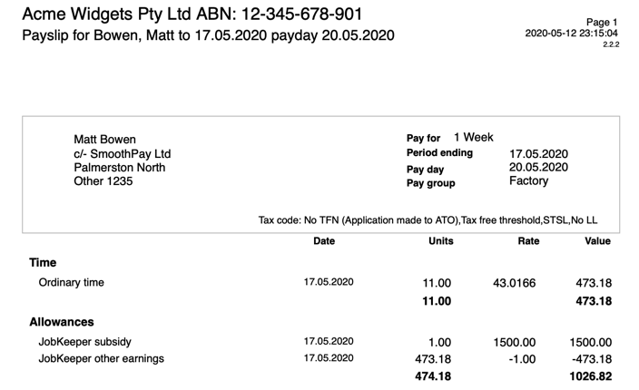
Task: Click the JobKeeper other earnings row label
Action: tap(102, 358)
